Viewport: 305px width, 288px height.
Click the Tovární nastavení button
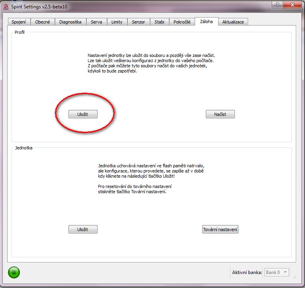point(220,229)
